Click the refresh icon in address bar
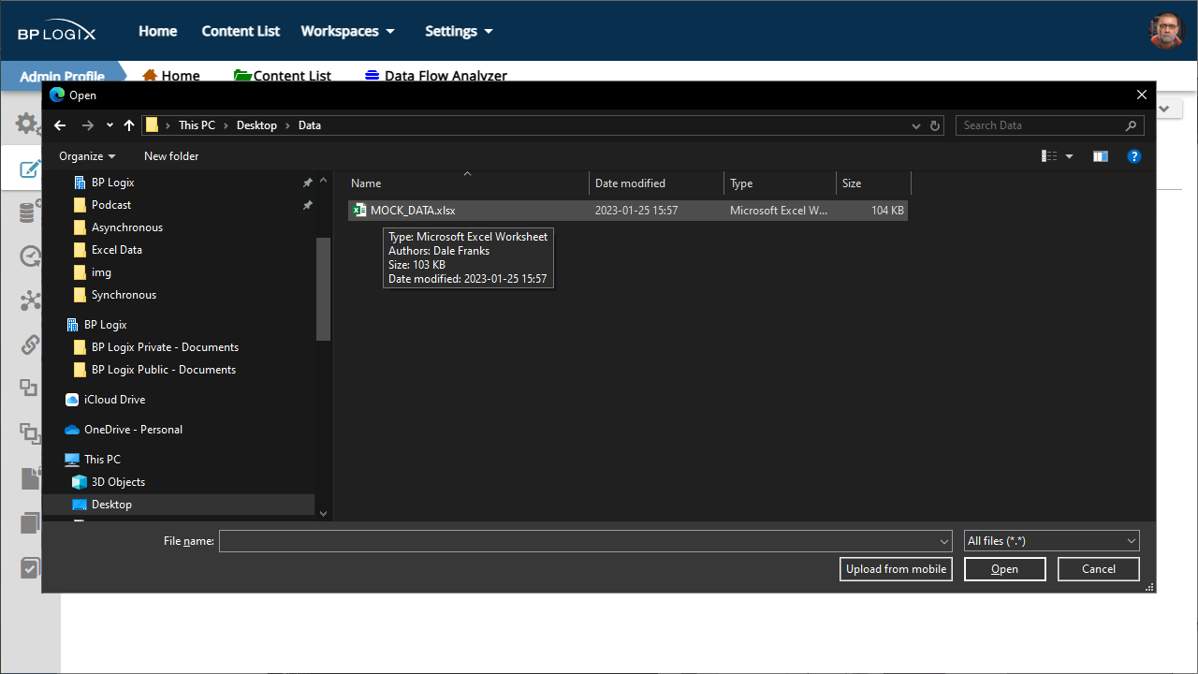 click(x=935, y=125)
